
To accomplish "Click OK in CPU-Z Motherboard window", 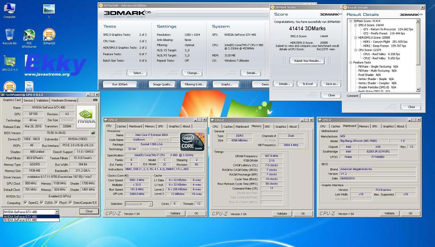I will (410, 213).
